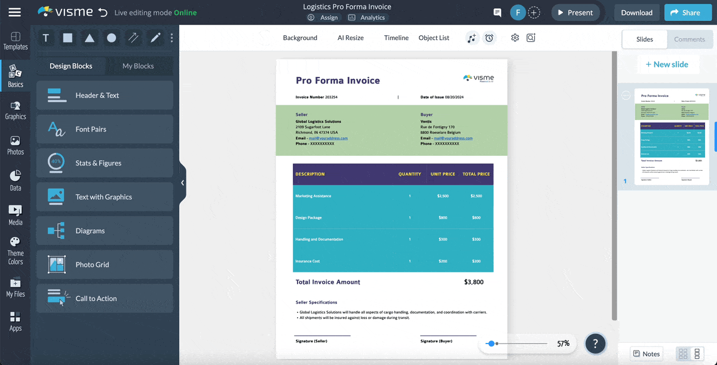
Task: Select the circle shape tool
Action: tap(111, 38)
